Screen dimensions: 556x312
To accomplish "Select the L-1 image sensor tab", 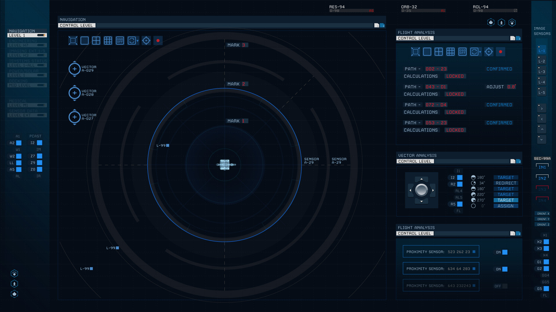I will (x=542, y=51).
